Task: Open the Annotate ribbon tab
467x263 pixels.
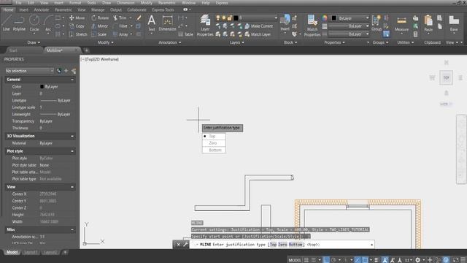Action: click(x=42, y=9)
